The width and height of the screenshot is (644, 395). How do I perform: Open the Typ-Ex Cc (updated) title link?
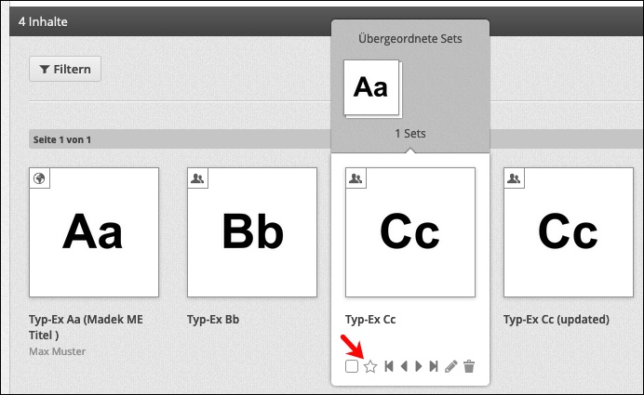(556, 319)
